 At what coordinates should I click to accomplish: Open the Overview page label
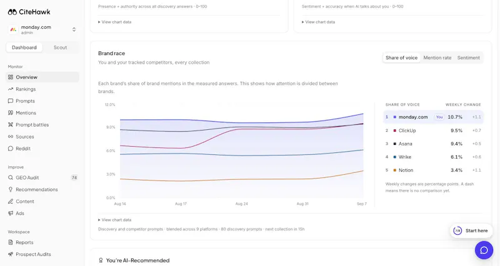[x=26, y=77]
